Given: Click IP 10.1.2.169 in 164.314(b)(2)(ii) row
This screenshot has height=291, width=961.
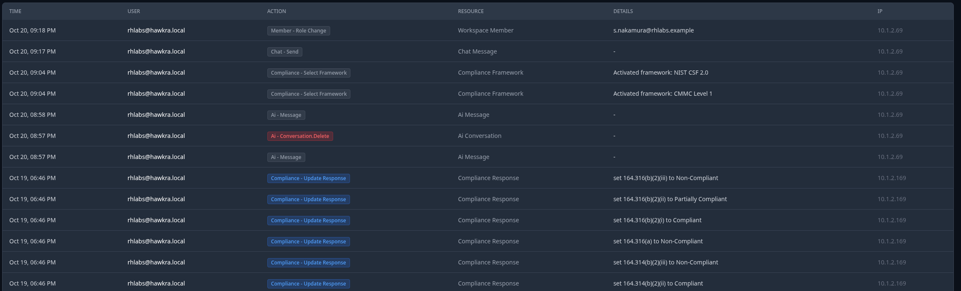Looking at the screenshot, I should point(891,283).
